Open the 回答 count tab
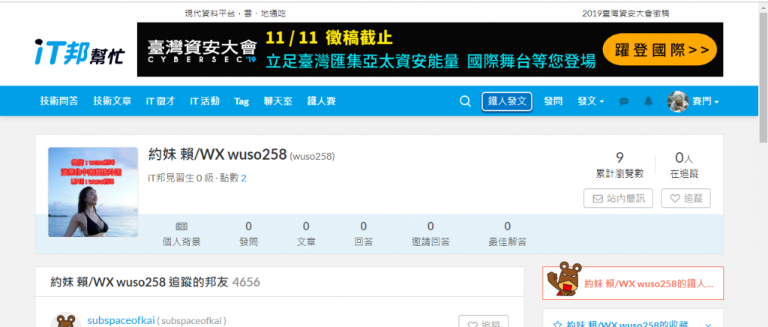 click(364, 233)
